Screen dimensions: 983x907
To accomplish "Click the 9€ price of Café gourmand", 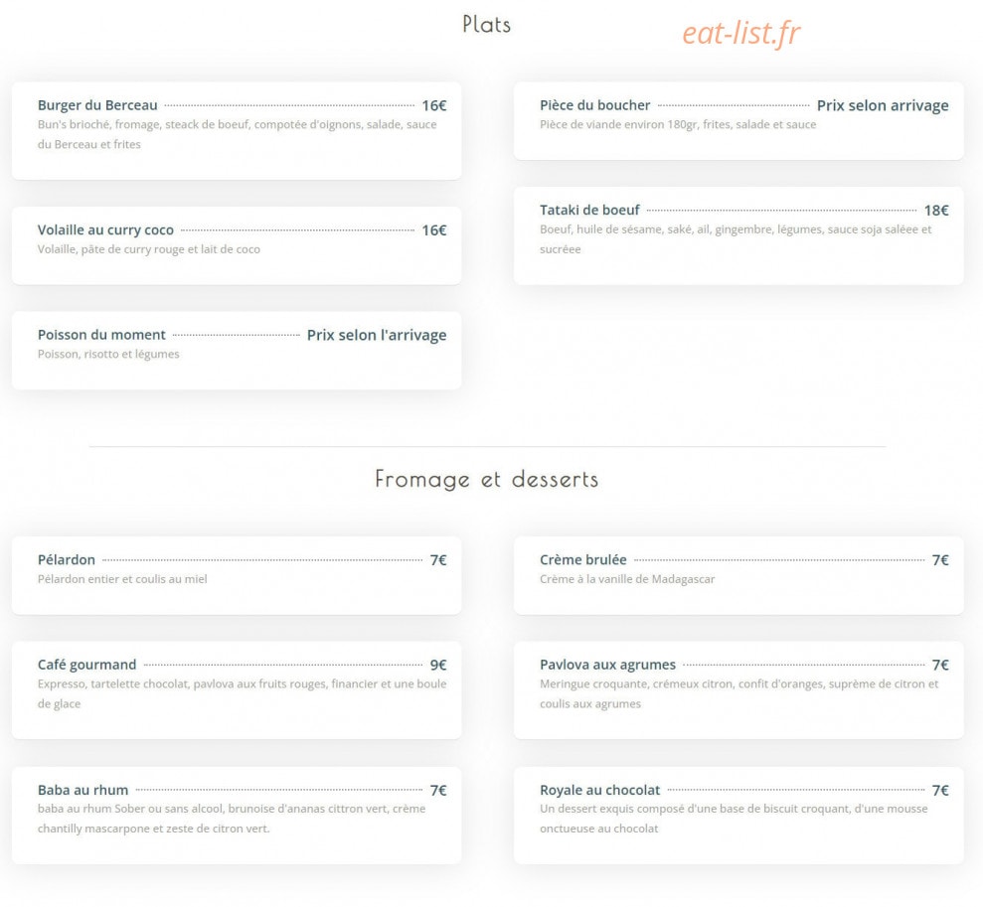I will click(438, 666).
